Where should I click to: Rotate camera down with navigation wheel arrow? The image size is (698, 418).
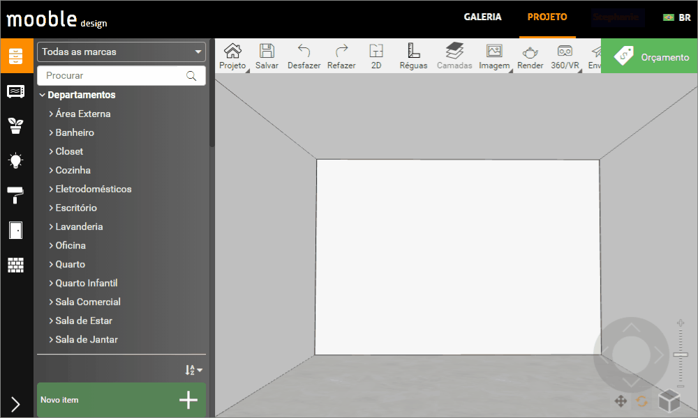click(x=631, y=382)
